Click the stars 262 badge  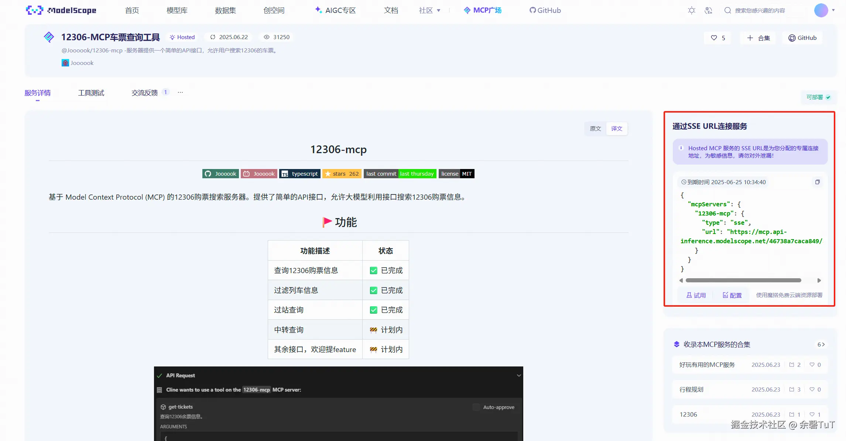342,174
